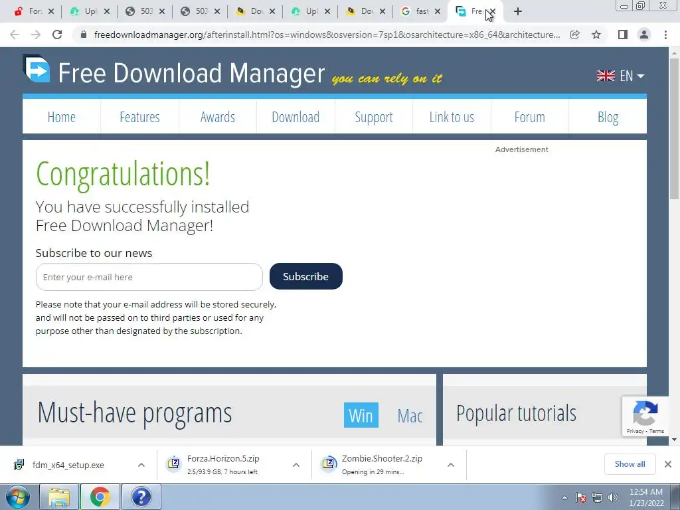Click the Chrome taskbar icon
Screen dimensions: 680x510
coord(100,497)
